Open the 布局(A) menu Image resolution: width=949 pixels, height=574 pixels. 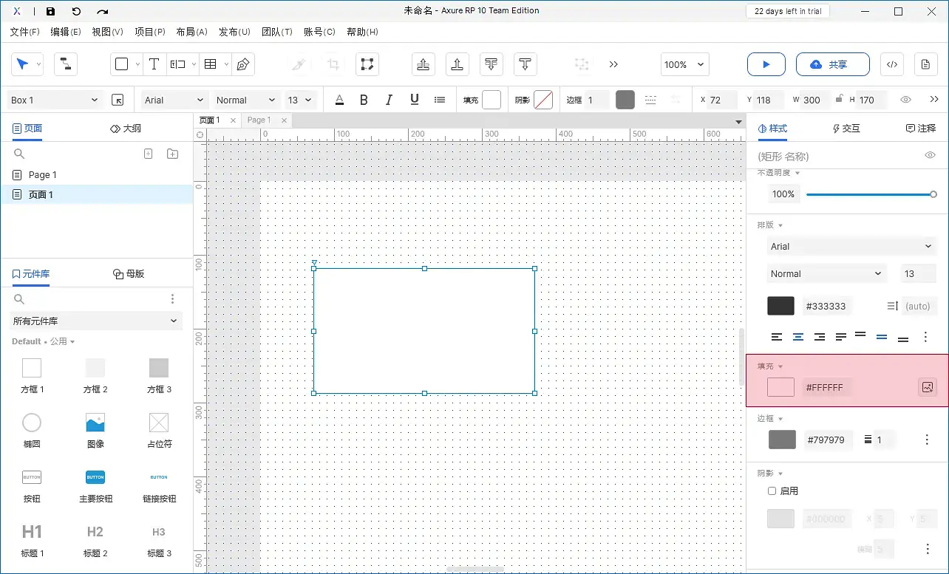pyautogui.click(x=191, y=32)
